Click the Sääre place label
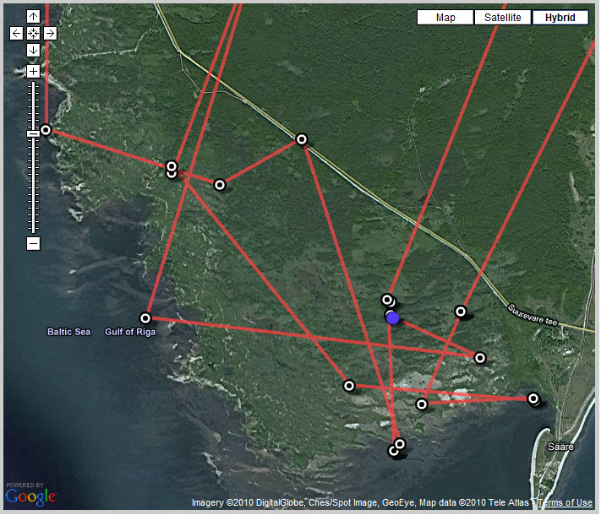The height and width of the screenshot is (515, 601). point(560,447)
